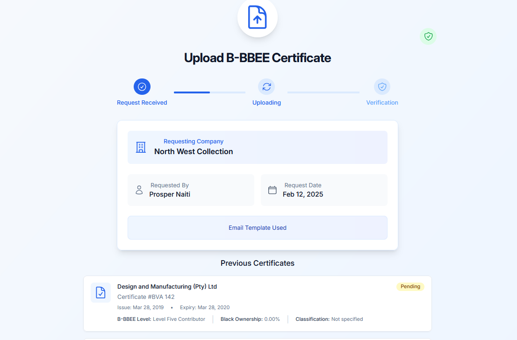This screenshot has height=340, width=517.
Task: Click the Feb 12, 2025 request date
Action: point(302,194)
